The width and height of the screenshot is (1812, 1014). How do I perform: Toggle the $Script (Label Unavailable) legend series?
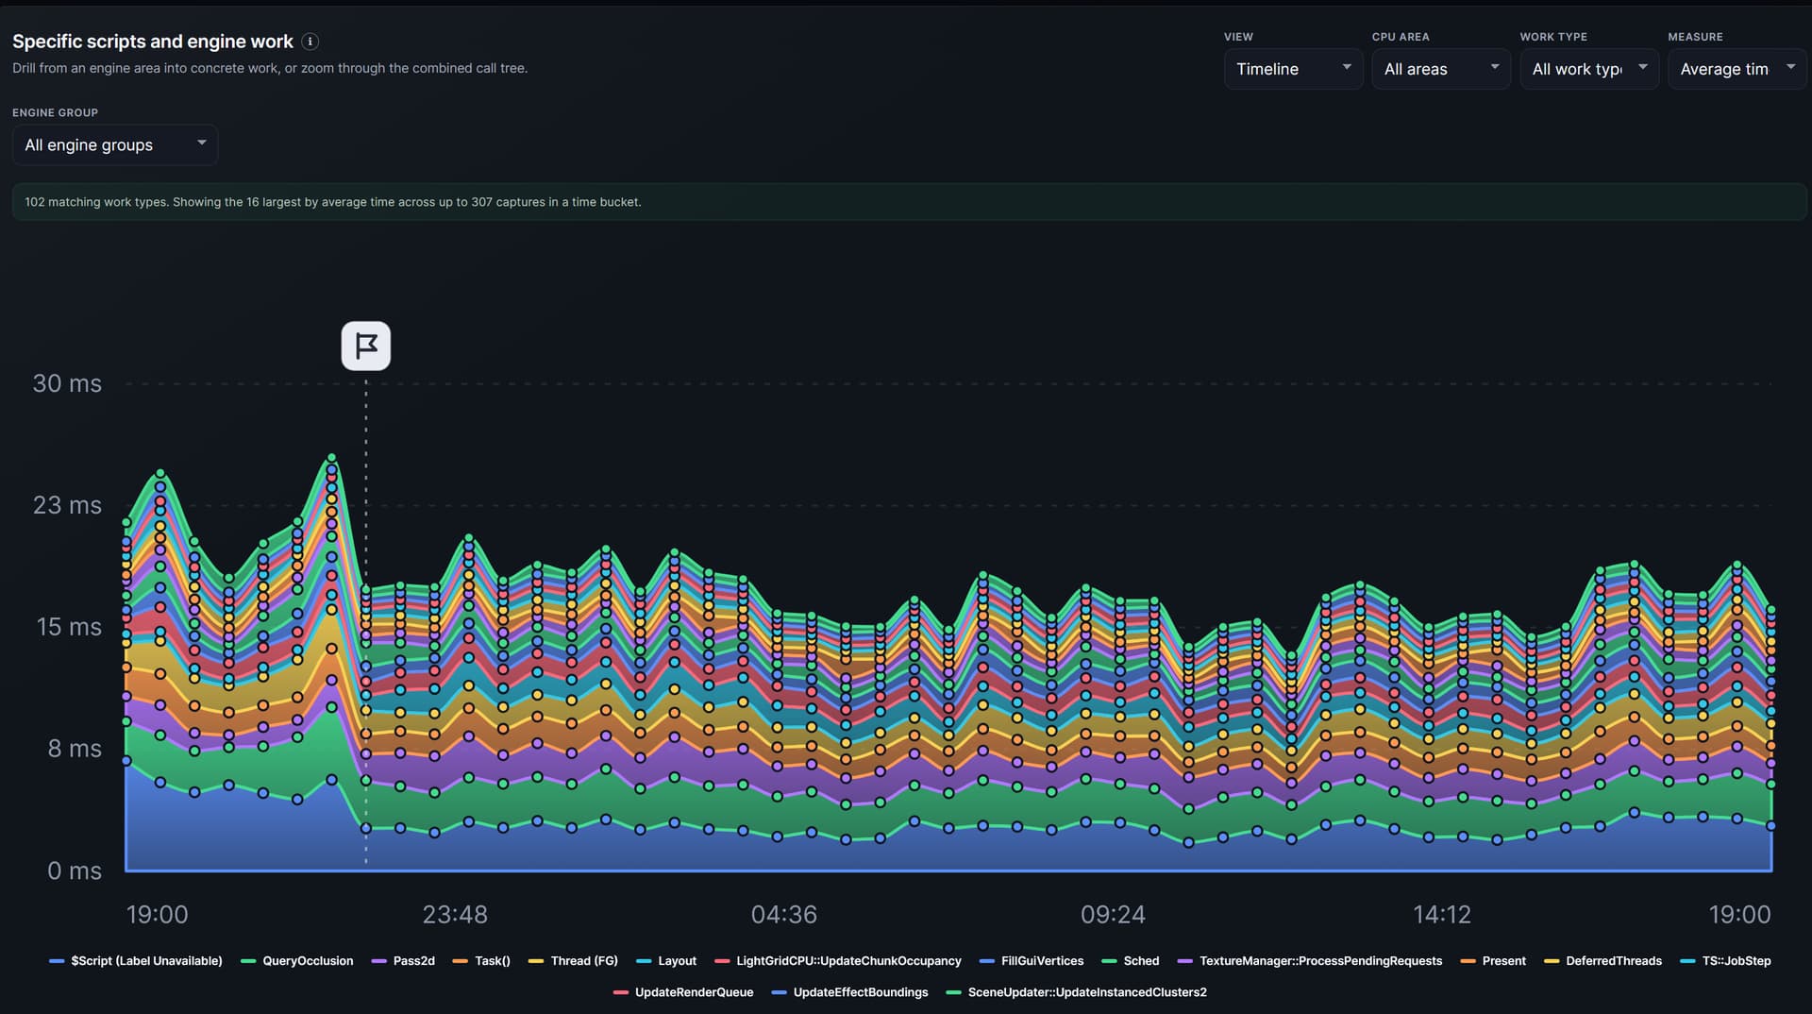(x=136, y=961)
